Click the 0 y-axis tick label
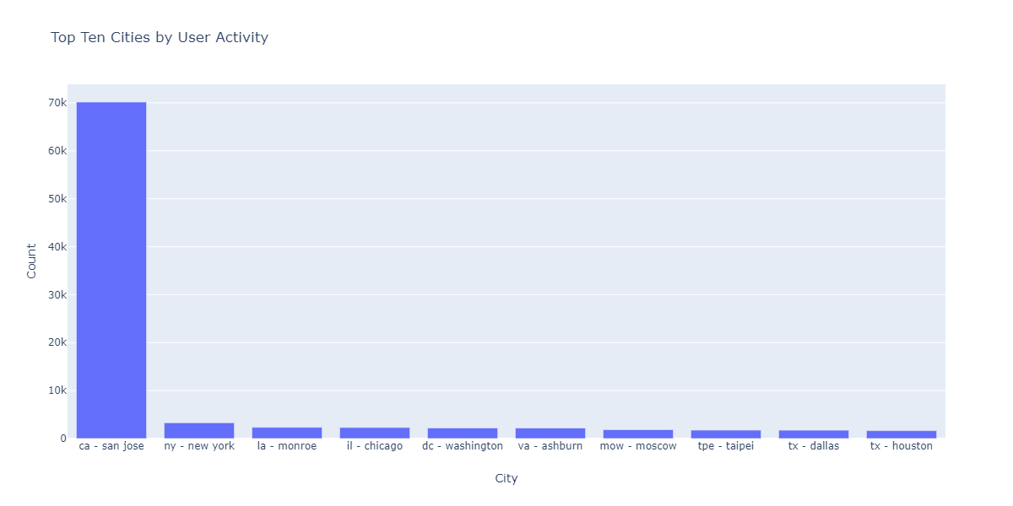The image size is (1013, 506). pyautogui.click(x=62, y=439)
